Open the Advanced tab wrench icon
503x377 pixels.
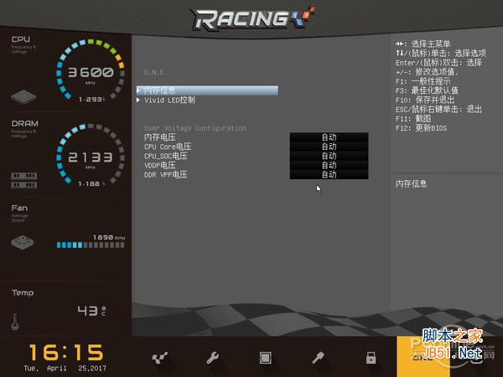(212, 358)
